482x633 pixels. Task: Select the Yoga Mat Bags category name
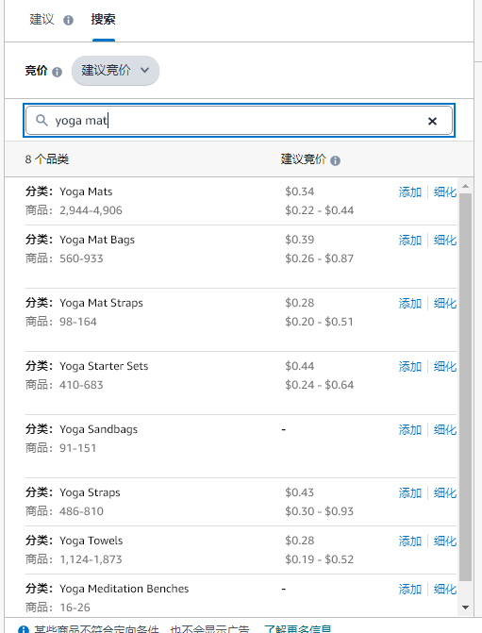click(x=97, y=240)
